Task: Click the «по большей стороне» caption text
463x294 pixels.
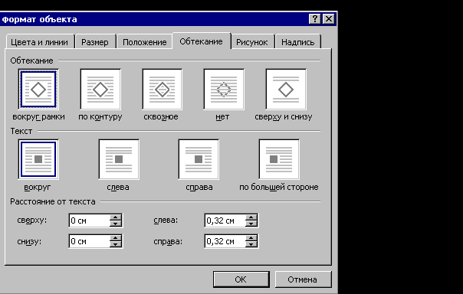Action: [279, 187]
